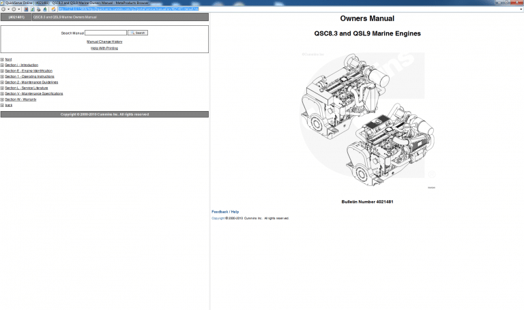The width and height of the screenshot is (524, 310).
Task: Open the Help With Printing link
Action: tap(104, 48)
